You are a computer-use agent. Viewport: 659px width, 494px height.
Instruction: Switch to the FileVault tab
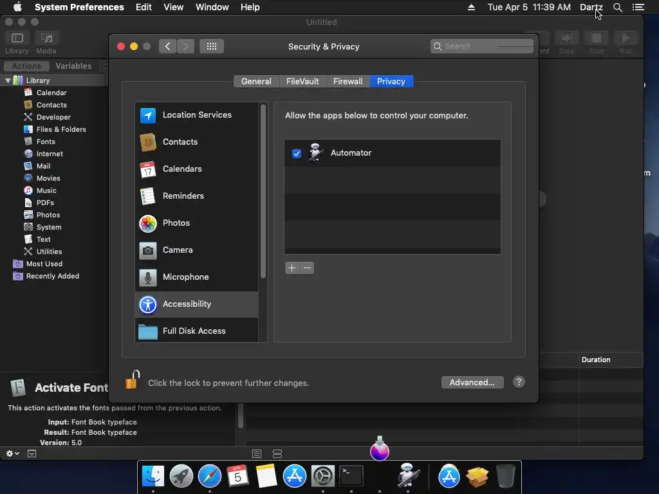[302, 82]
